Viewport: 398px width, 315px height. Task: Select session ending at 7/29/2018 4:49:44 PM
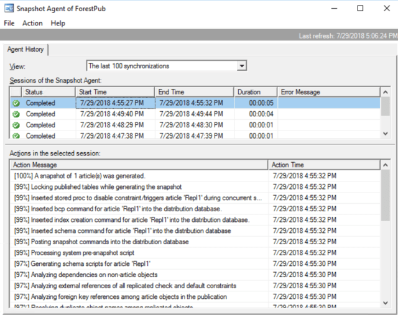coord(194,114)
